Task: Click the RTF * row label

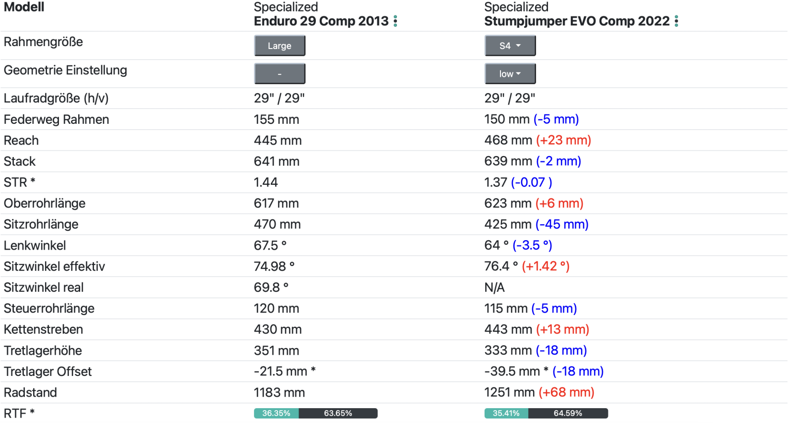Action: (x=19, y=413)
